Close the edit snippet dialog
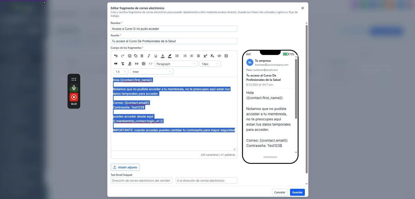The width and height of the screenshot is (415, 199). click(302, 8)
